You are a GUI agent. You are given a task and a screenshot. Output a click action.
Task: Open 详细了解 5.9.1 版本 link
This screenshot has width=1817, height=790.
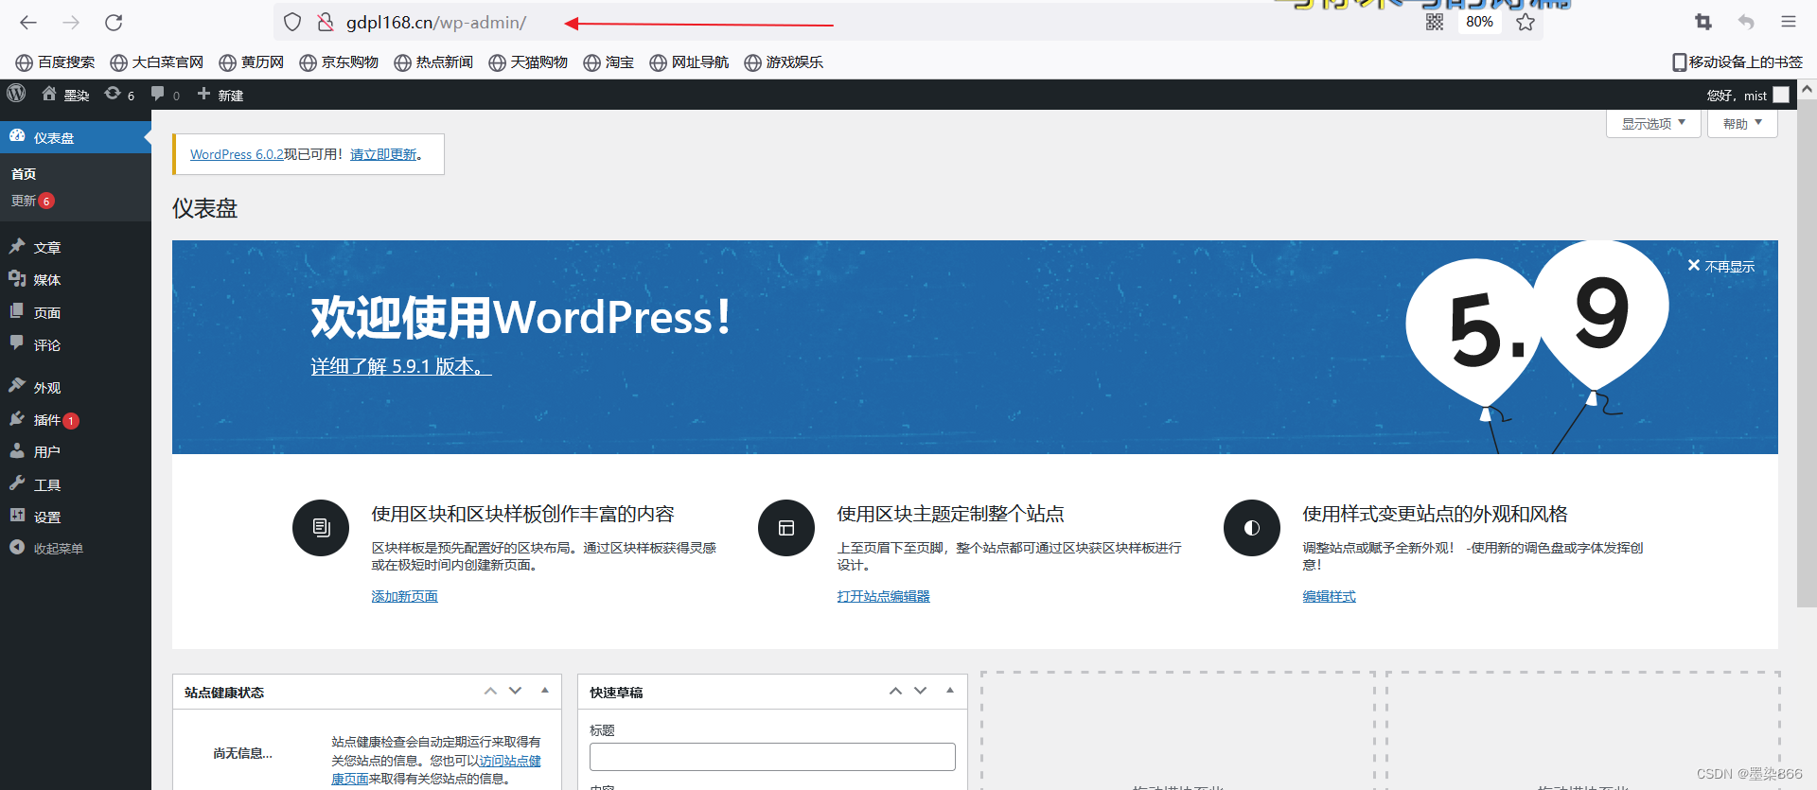pos(401,366)
